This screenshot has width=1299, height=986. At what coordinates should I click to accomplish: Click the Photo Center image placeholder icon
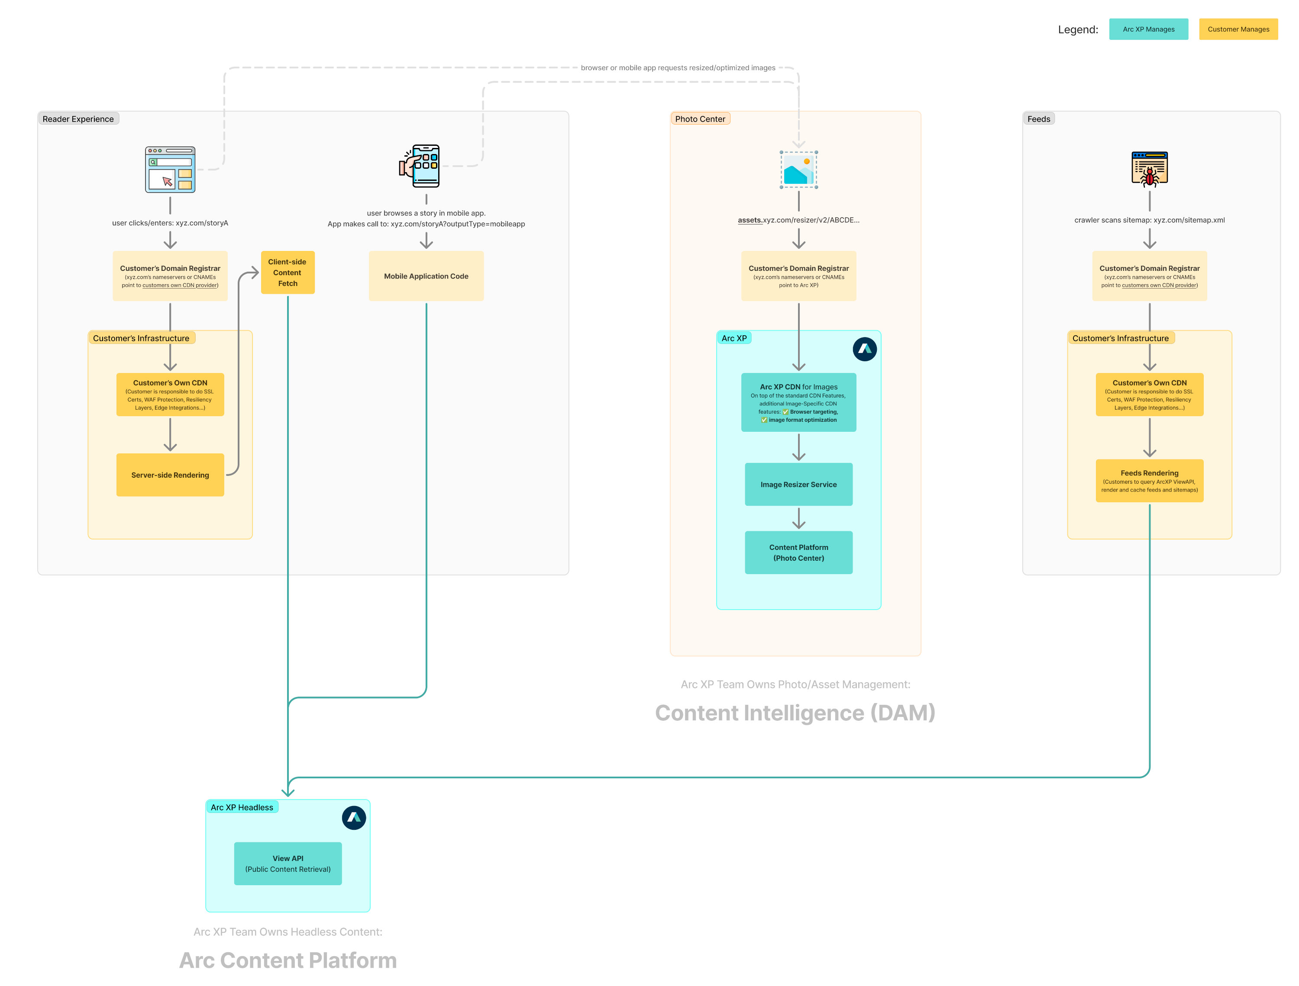tap(798, 170)
